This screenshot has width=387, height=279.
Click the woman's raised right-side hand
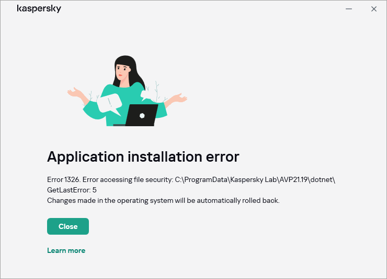point(180,98)
